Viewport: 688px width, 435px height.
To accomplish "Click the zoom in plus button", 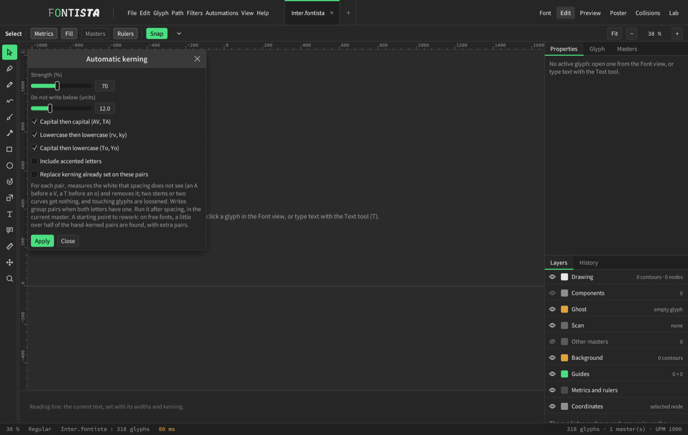I will (677, 33).
